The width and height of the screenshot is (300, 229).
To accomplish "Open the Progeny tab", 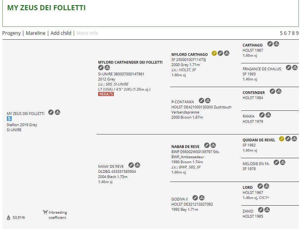I will (x=11, y=33).
